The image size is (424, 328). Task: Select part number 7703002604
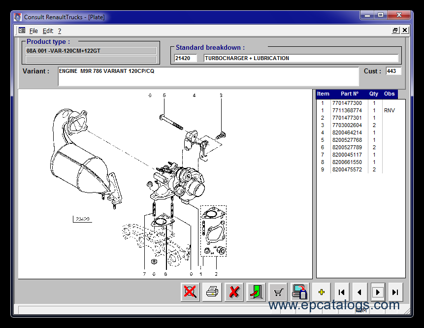pyautogui.click(x=347, y=125)
